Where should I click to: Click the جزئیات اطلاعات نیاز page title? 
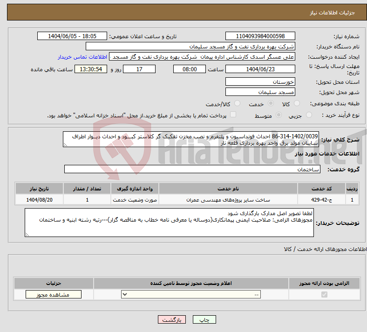pos(333,13)
